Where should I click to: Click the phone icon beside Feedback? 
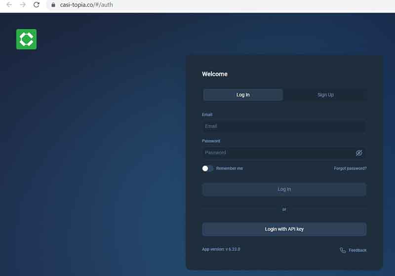point(343,250)
